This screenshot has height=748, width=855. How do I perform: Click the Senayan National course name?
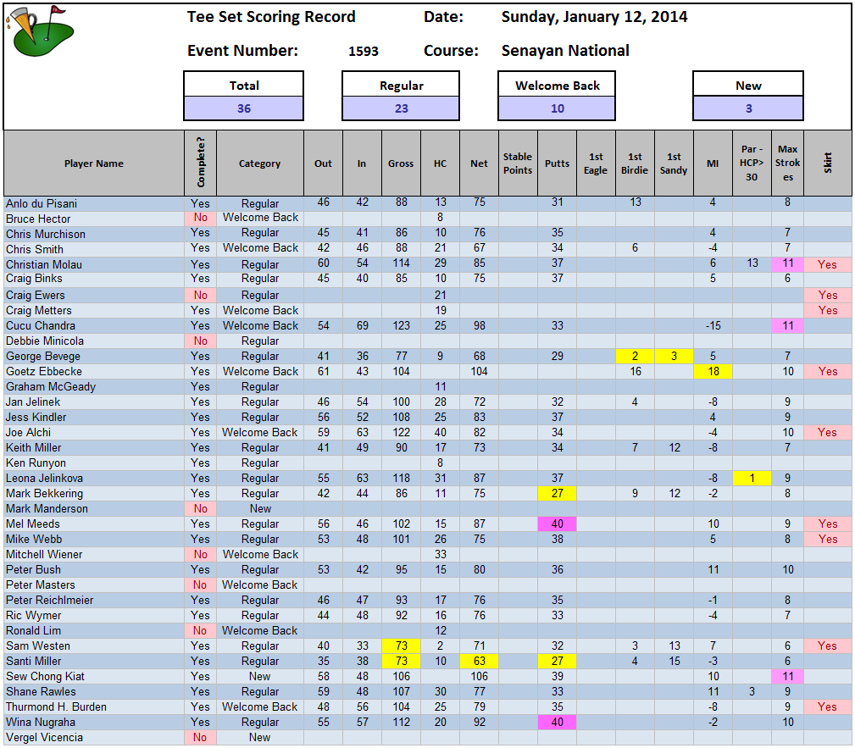tap(565, 51)
